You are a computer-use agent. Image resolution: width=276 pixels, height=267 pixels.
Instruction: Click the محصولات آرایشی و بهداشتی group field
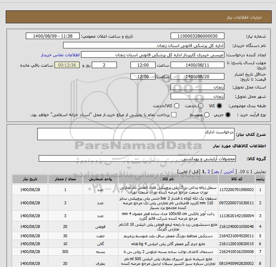click(137, 158)
